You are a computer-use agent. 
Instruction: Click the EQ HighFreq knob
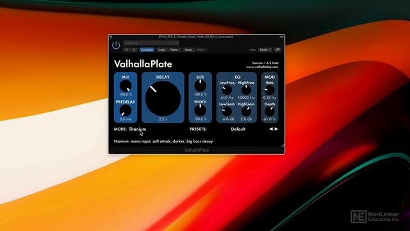246,90
